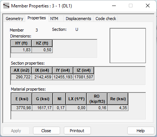157x137 pixels.
Task: Select the Properties tab
Action: click(37, 18)
